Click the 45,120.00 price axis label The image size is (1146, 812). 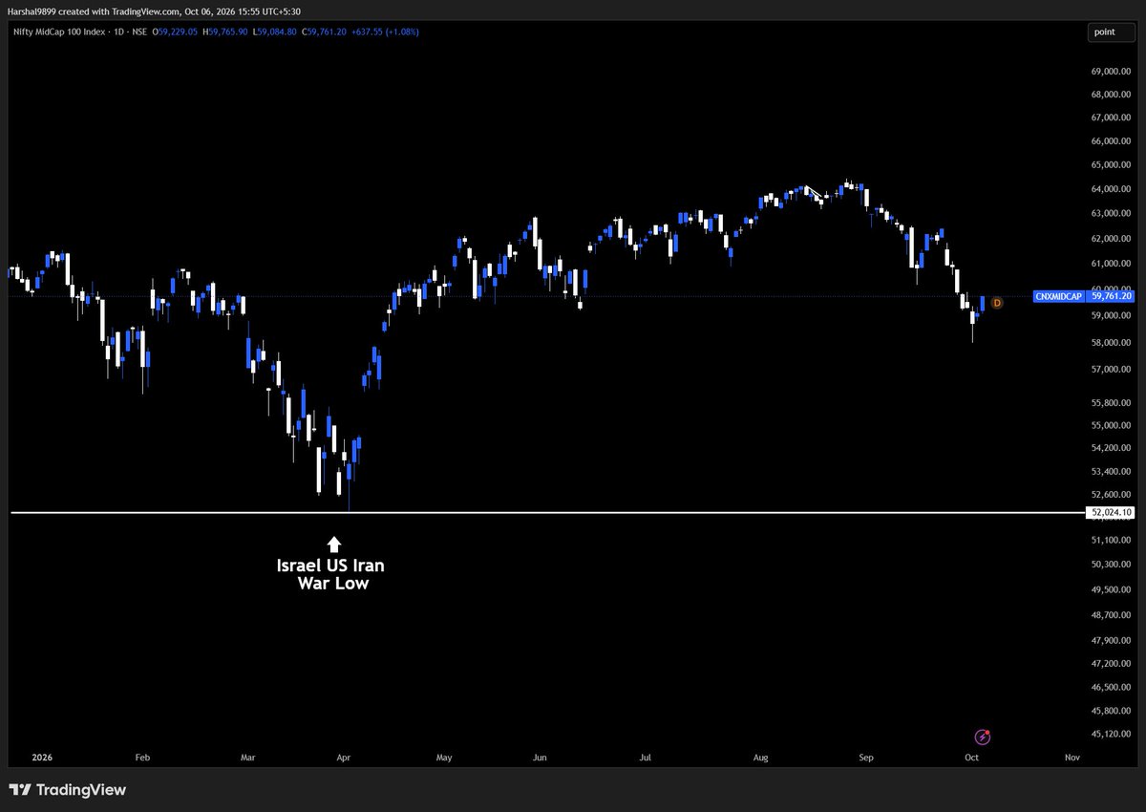coord(1112,734)
